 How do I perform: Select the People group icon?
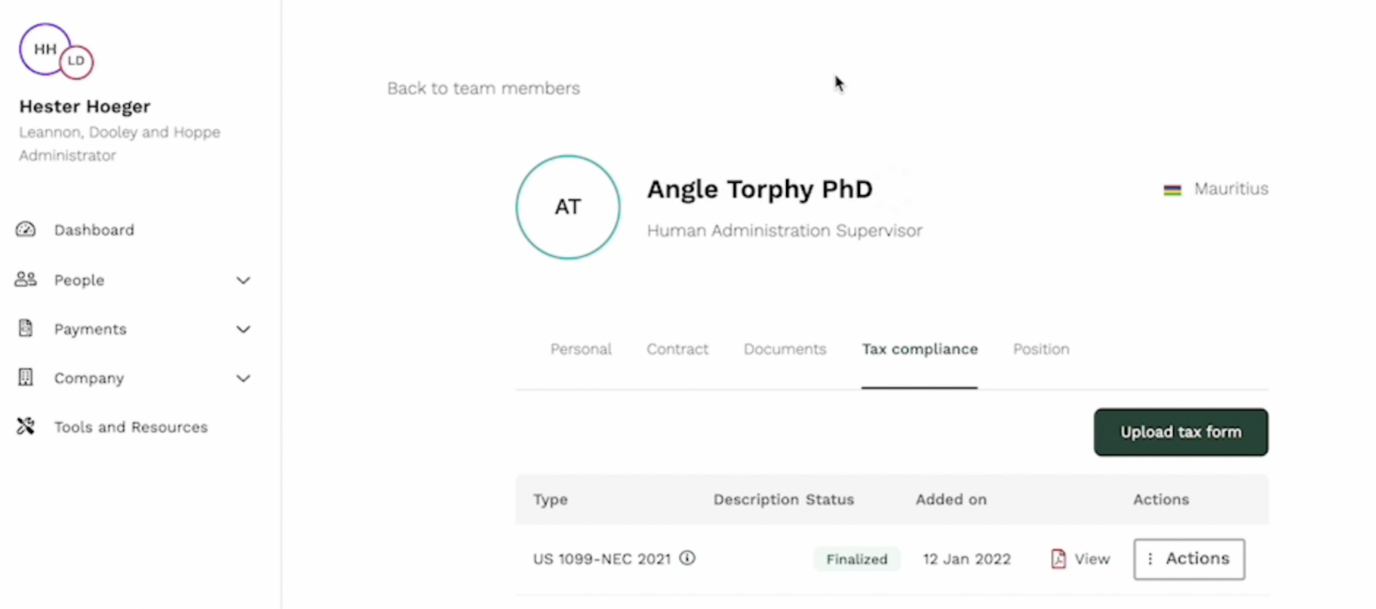click(25, 279)
